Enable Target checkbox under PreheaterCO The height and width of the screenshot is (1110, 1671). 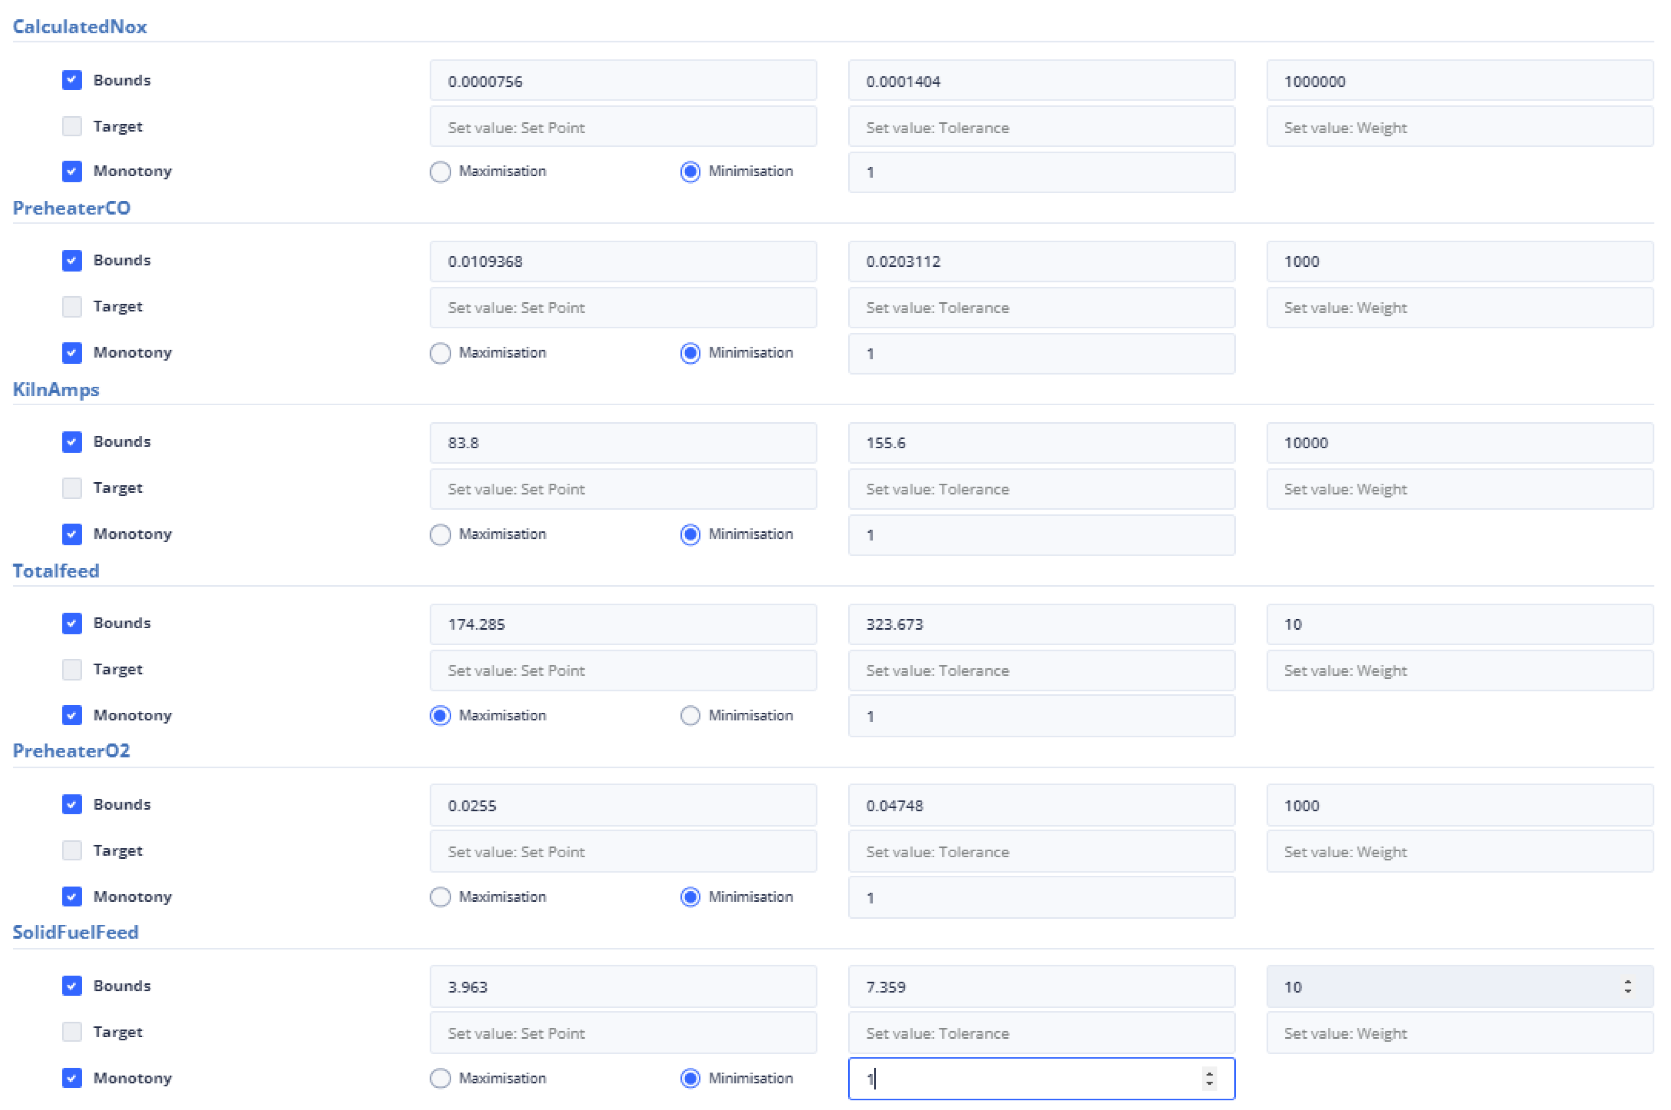71,307
